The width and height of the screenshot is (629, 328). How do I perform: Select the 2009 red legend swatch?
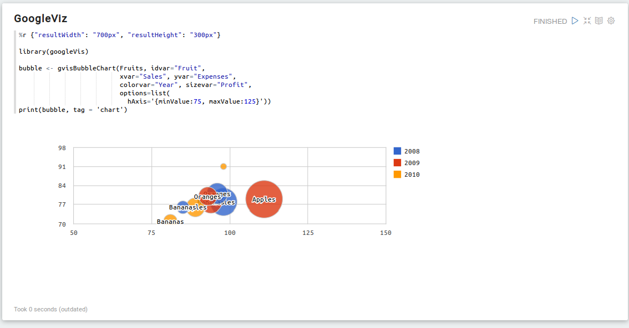397,162
